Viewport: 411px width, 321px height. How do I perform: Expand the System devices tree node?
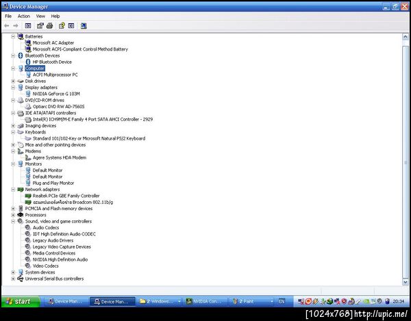click(x=13, y=272)
